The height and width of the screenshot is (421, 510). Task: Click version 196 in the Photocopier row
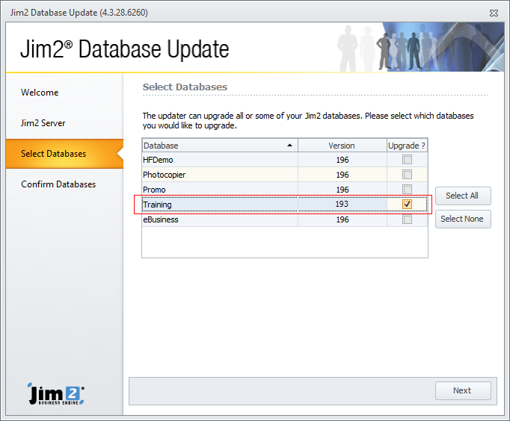pos(342,175)
